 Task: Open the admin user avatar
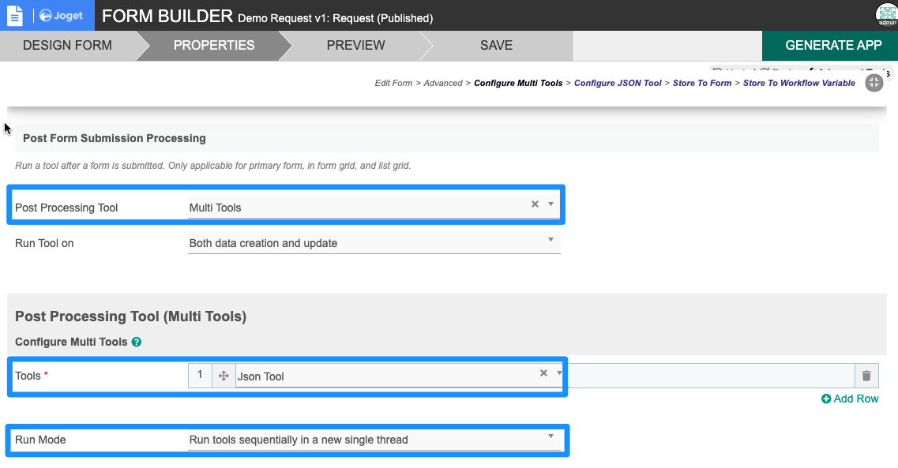[886, 15]
